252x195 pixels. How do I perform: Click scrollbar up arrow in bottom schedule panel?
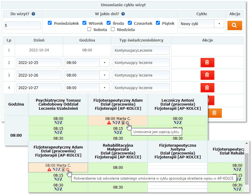247,143
